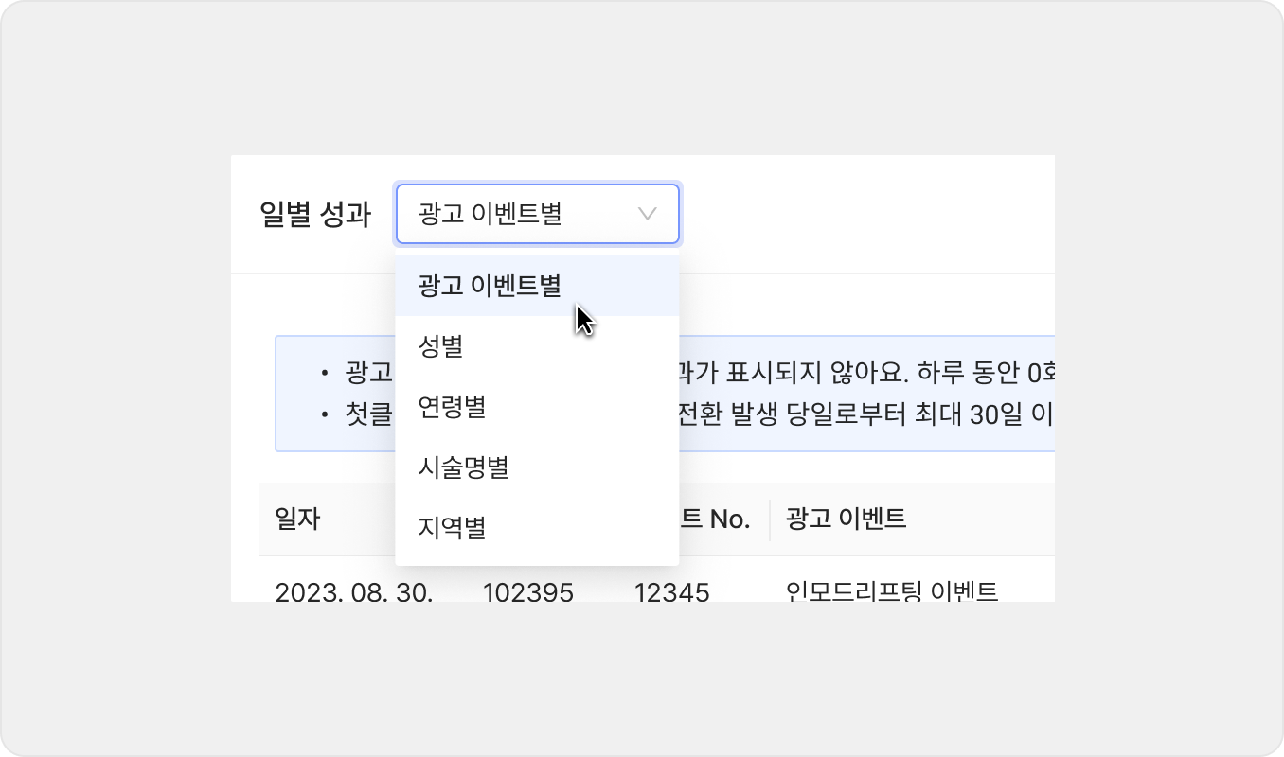Click the 광고 이벤트 column header
The height and width of the screenshot is (757, 1284).
846,519
